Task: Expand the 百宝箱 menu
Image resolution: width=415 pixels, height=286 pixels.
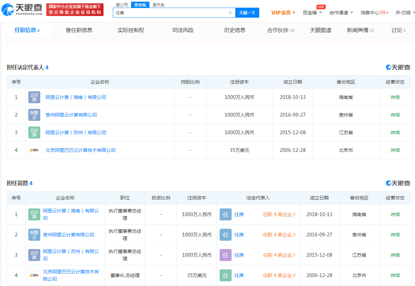Action: (x=312, y=13)
